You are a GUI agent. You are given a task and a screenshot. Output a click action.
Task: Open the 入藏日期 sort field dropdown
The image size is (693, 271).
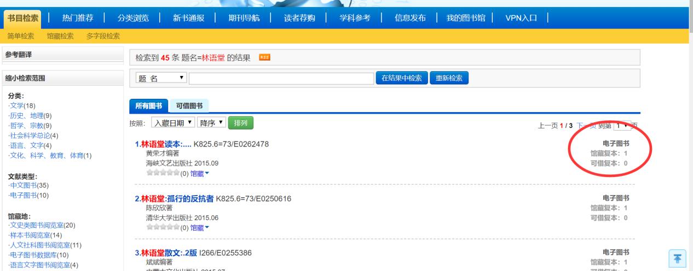click(172, 123)
